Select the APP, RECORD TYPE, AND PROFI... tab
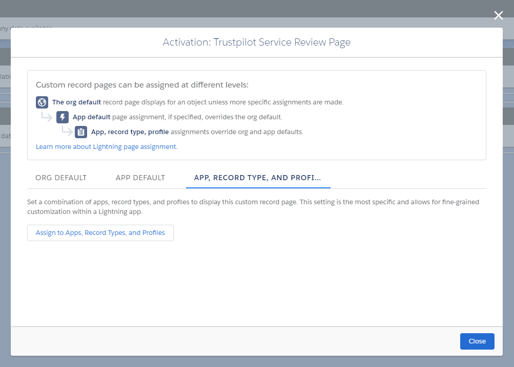 point(258,178)
